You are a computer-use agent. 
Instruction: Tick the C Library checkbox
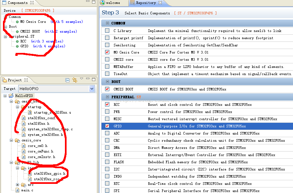coord(107,30)
